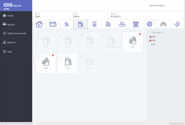The image size is (185, 125).
Task: Click the disabled RME tile
Action: point(111,42)
